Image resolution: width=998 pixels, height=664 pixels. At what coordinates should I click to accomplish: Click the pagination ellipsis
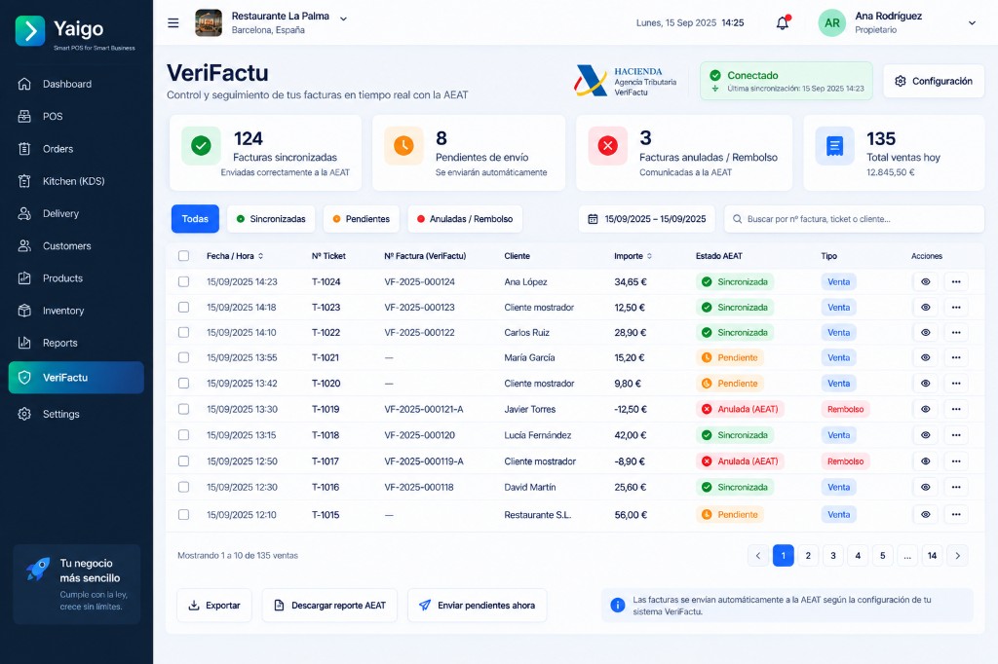tap(907, 555)
